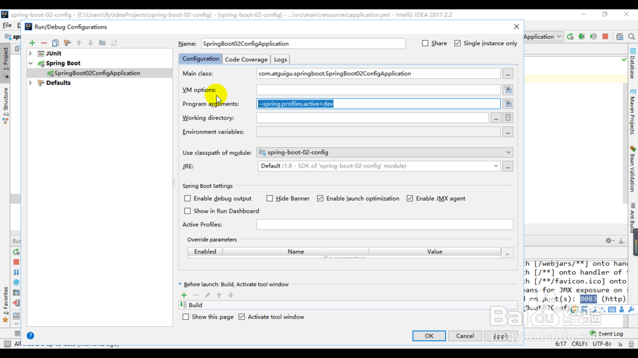Open help question mark icon

pyautogui.click(x=30, y=336)
